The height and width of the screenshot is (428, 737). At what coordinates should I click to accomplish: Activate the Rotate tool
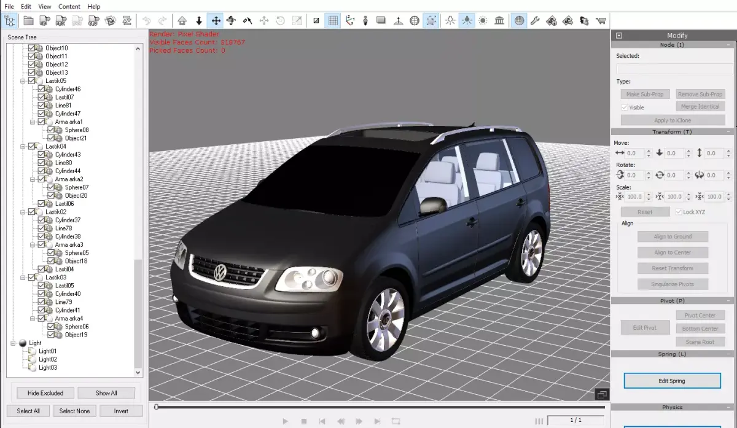[230, 20]
